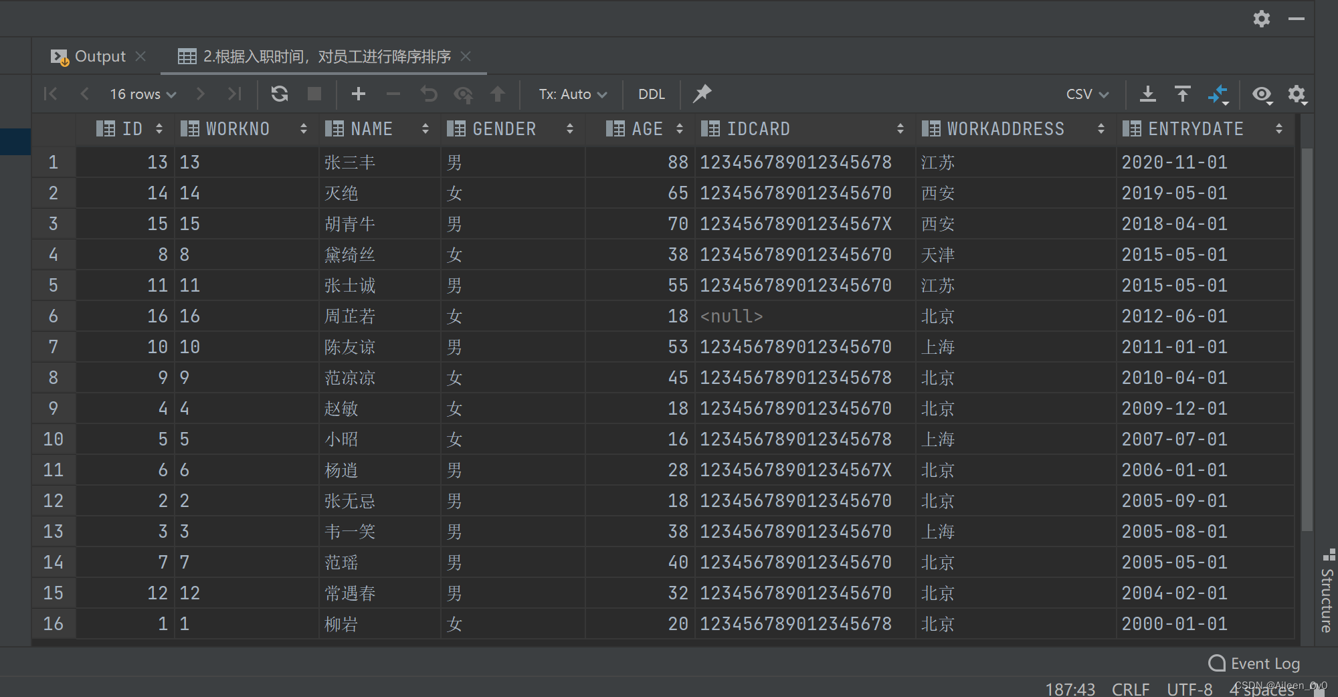Go to the next page of results
The image size is (1338, 697).
coord(200,94)
